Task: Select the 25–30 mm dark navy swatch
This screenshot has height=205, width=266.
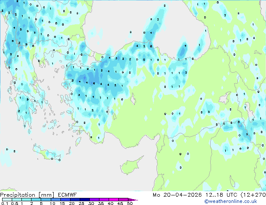Action: coord(85,200)
